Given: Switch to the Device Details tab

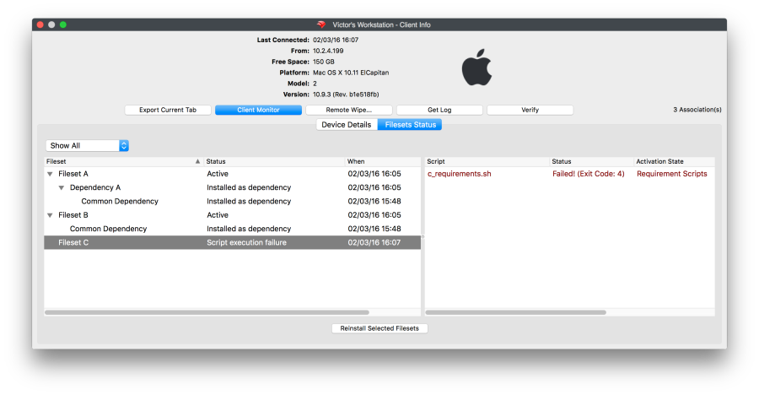Looking at the screenshot, I should click(347, 125).
